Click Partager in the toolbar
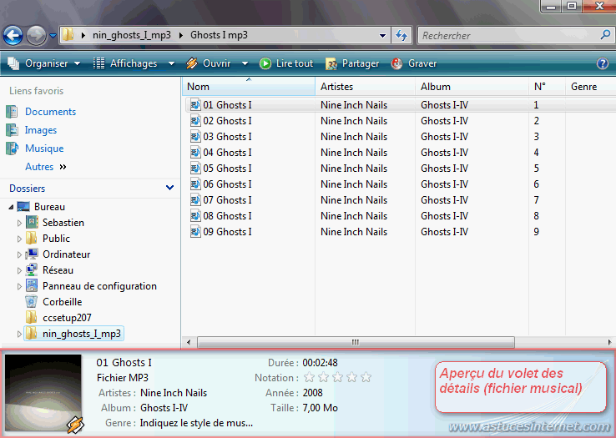Viewport: 616px width, 438px height. coord(352,63)
